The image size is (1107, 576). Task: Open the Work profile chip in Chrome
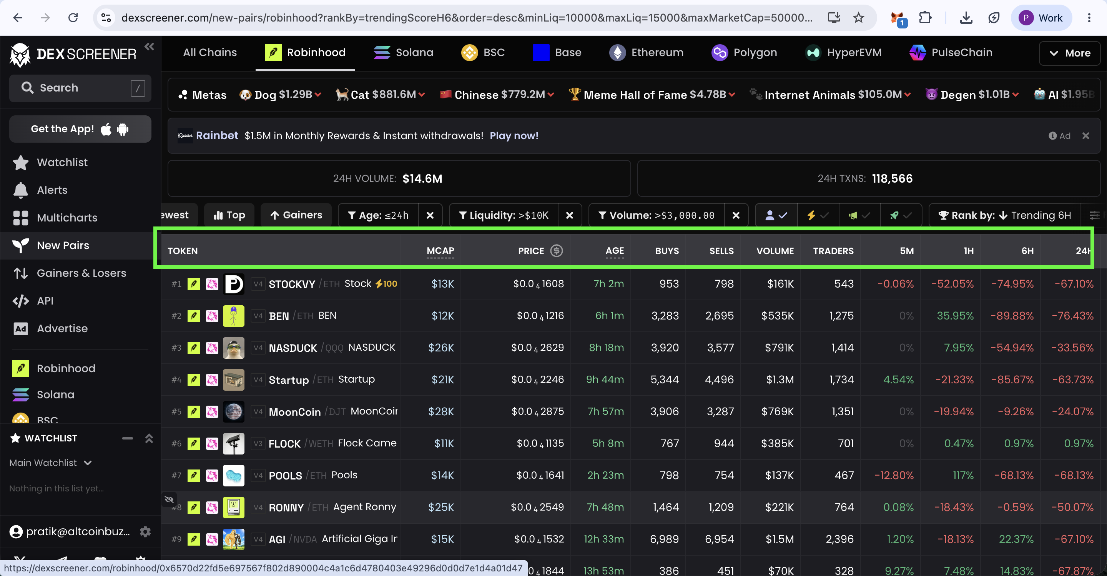(x=1041, y=18)
